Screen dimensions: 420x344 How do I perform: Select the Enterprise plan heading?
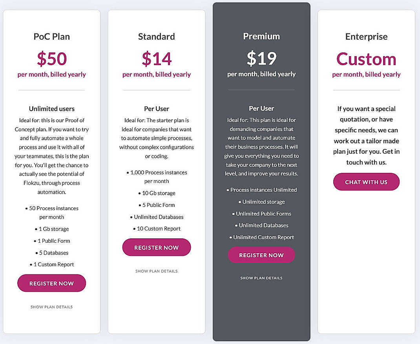pyautogui.click(x=366, y=36)
